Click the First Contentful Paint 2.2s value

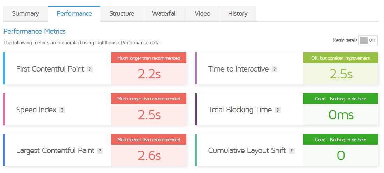pyautogui.click(x=149, y=74)
